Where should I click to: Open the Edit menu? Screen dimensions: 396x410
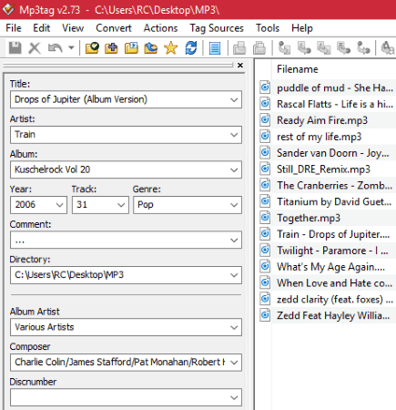[42, 28]
